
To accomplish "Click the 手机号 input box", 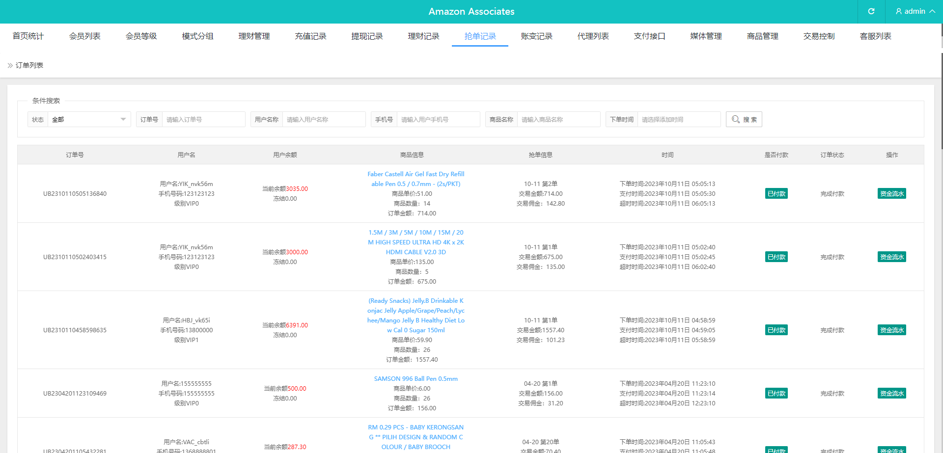I will click(438, 119).
